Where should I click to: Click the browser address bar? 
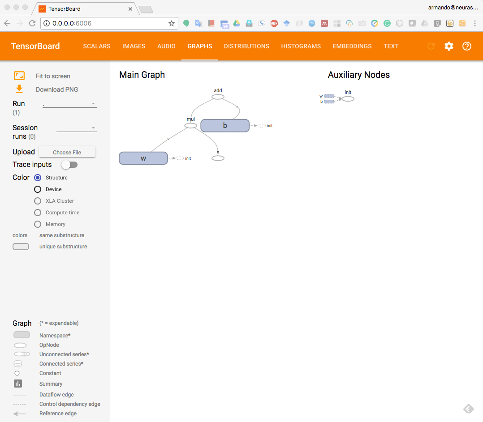[x=108, y=23]
